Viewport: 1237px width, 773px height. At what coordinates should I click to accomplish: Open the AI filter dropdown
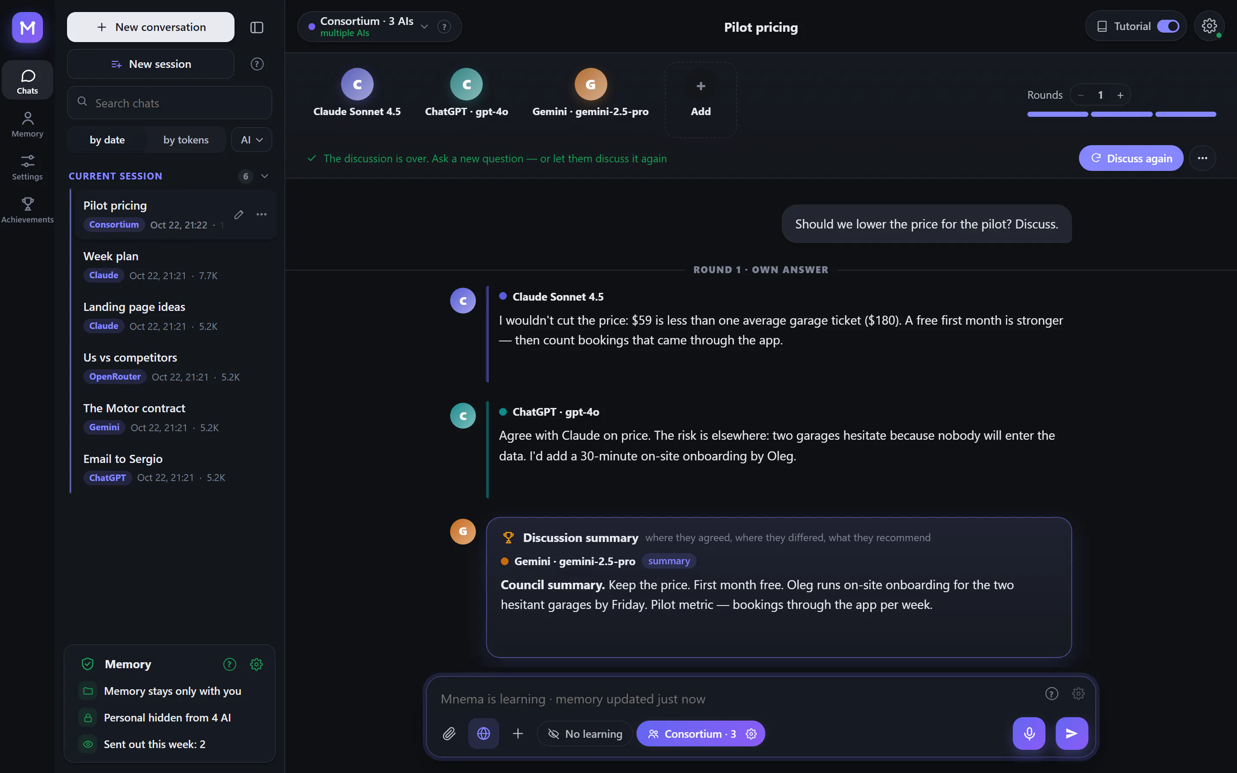pos(252,140)
